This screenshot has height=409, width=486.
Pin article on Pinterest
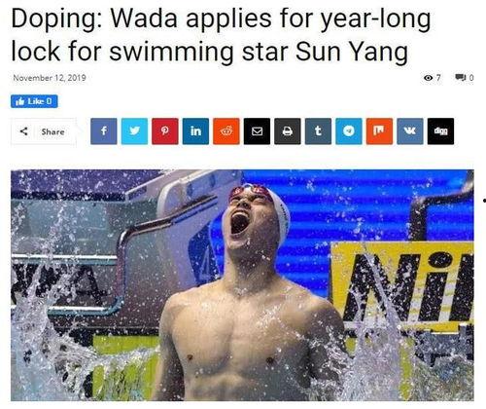point(165,131)
